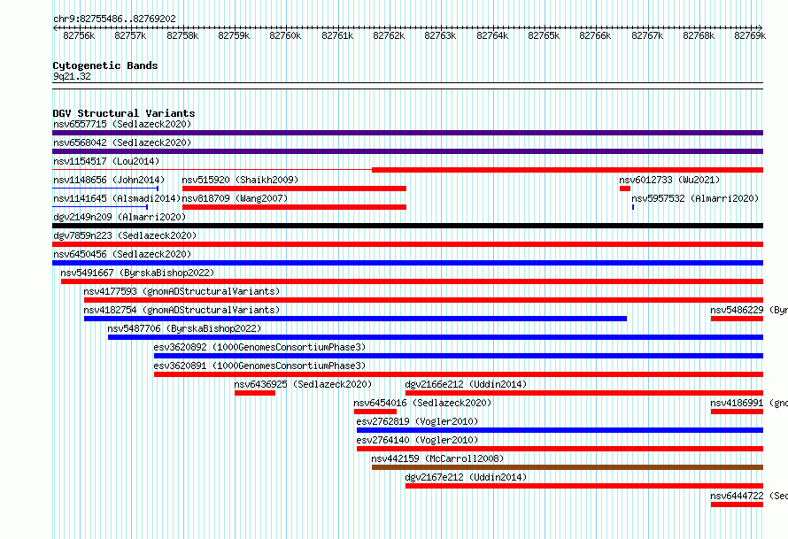788x539 pixels.
Task: Select the red nsv6444722 bar
Action: [x=737, y=504]
